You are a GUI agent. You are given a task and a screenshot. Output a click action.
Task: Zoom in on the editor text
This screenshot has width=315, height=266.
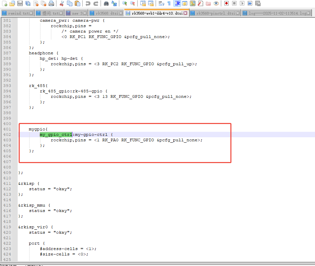pyautogui.click(x=125, y=3)
